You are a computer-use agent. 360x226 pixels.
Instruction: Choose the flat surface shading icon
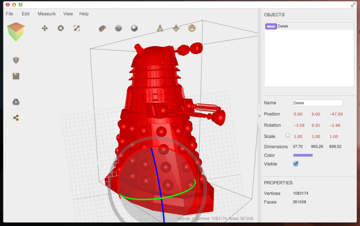point(102,28)
